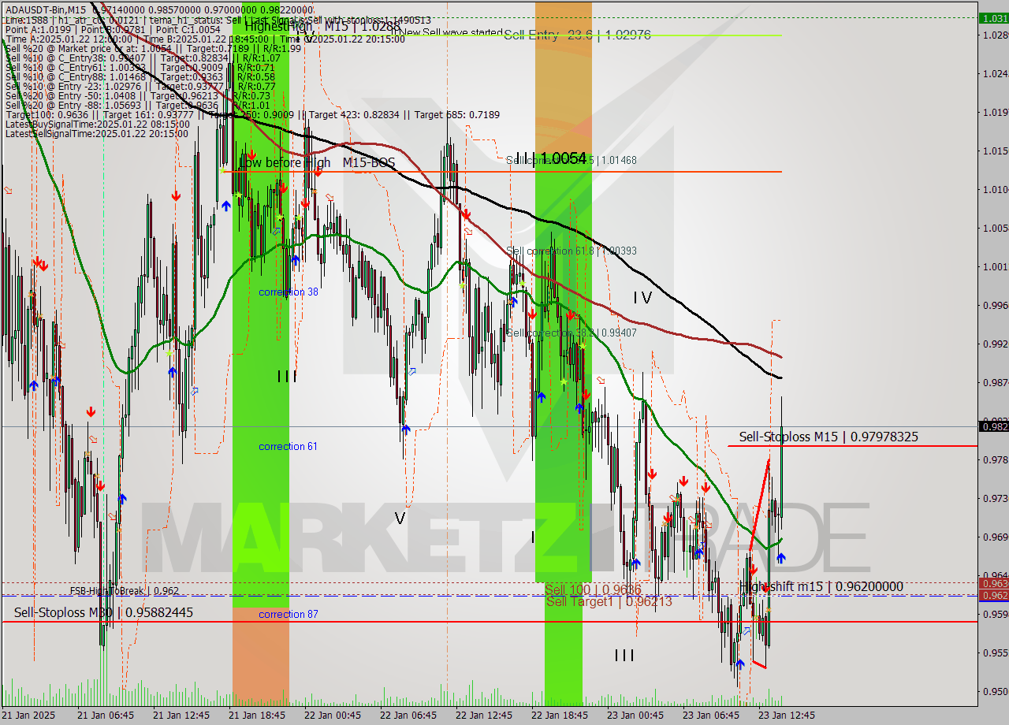The width and height of the screenshot is (1009, 725).
Task: Click the High-shift m15 | 0.96200000 label
Action: coord(822,586)
